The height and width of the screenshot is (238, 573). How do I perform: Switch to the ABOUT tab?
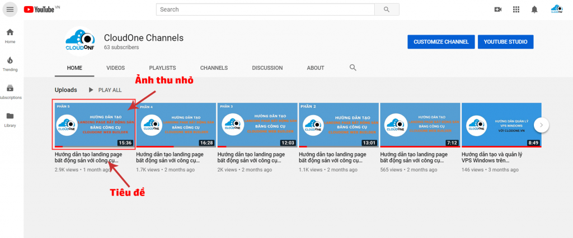[316, 68]
